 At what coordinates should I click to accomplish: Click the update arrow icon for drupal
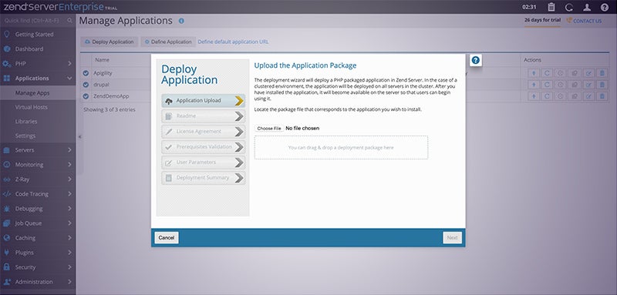(534, 85)
